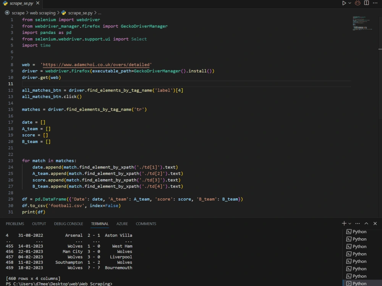The height and width of the screenshot is (286, 382).
Task: Open the More Actions ellipsis in the editor toolbar
Action: [375, 3]
